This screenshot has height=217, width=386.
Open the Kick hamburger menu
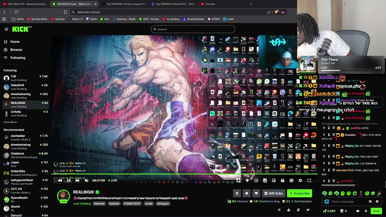6,29
